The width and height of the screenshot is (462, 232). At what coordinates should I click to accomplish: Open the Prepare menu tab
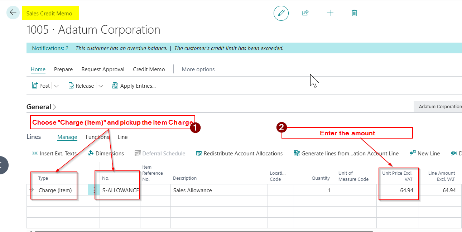(63, 69)
